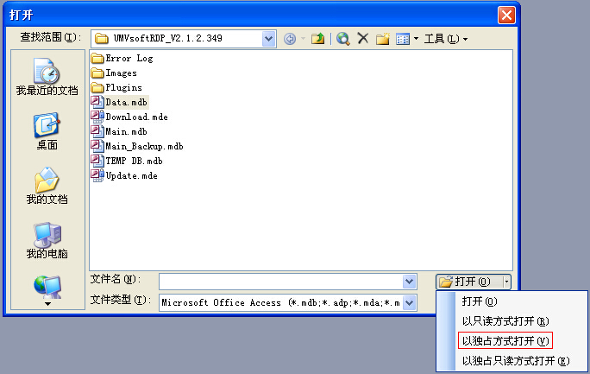
Task: Select the Update.mde file
Action: tap(124, 175)
